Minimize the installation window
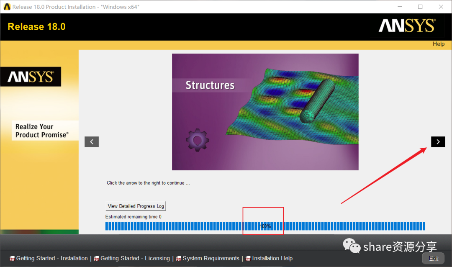This screenshot has height=267, width=452. click(400, 7)
